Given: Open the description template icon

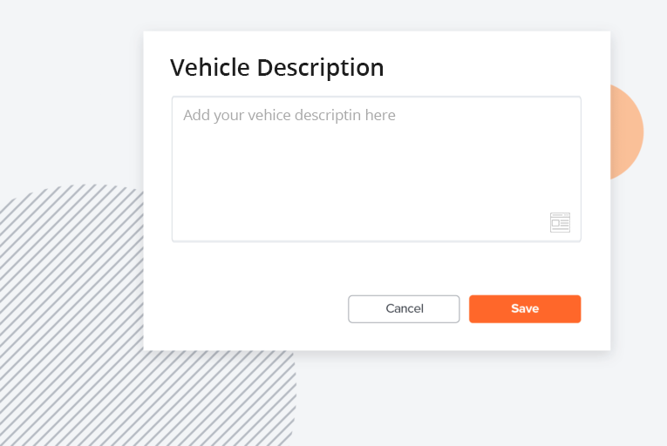Looking at the screenshot, I should (x=560, y=222).
